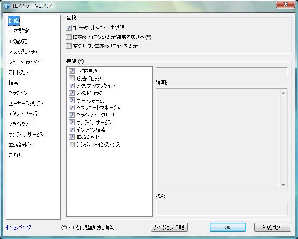Uncheck 基本機能 in the feature list
The width and height of the screenshot is (298, 239).
(x=72, y=71)
